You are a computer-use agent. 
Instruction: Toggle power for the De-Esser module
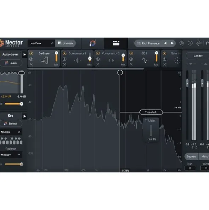coord(31,53)
